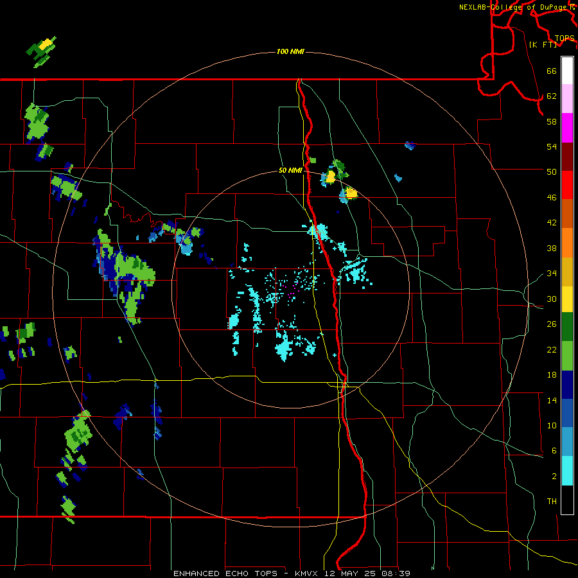This screenshot has height=578, width=578.
Task: Pick the gold legend swatch
Action: pos(567,272)
